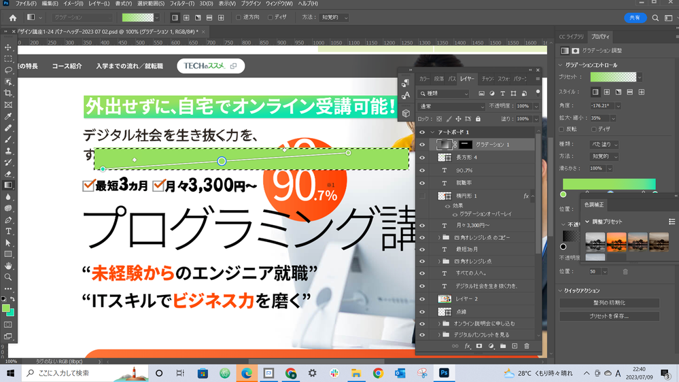Screen dimensions: 679x382
Task: Select the Eraser tool
Action: click(8, 174)
